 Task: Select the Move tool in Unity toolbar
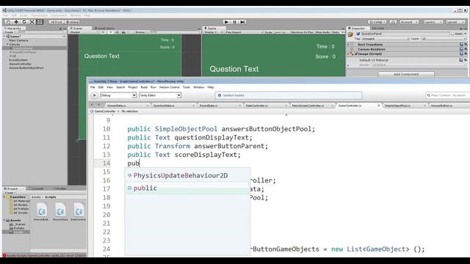click(x=16, y=22)
